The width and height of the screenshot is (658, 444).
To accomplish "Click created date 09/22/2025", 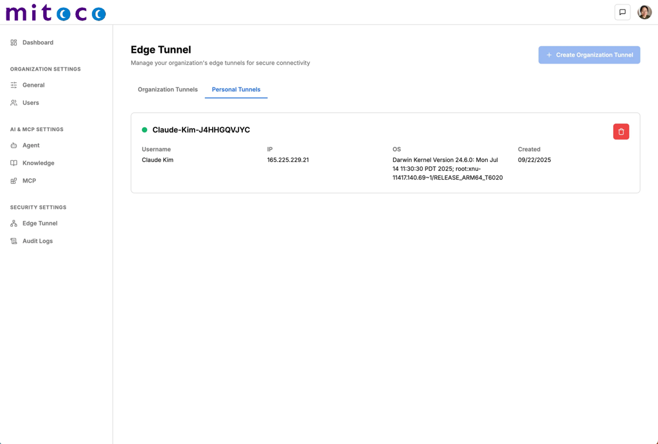I will pos(534,160).
